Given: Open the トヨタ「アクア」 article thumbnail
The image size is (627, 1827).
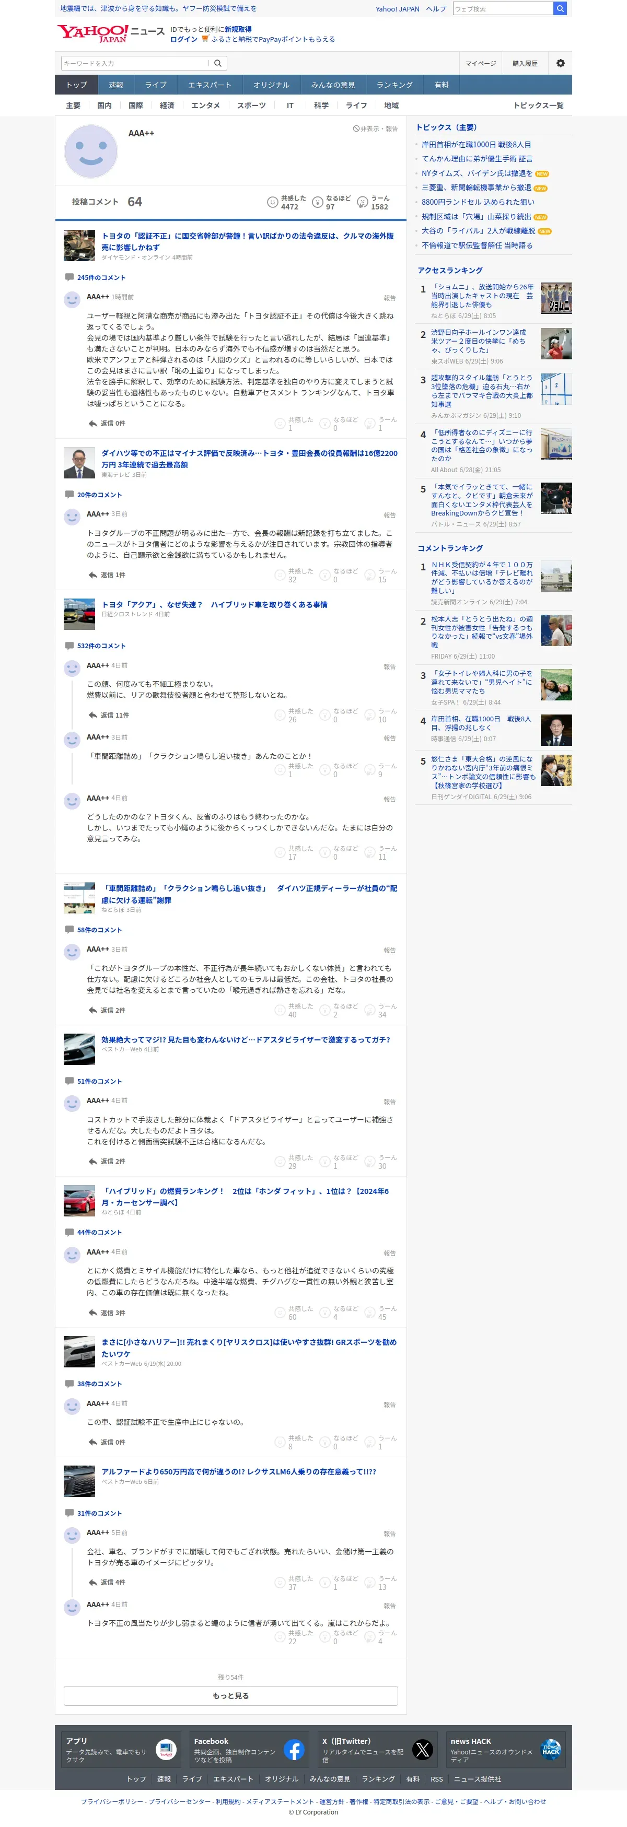Looking at the screenshot, I should point(79,614).
